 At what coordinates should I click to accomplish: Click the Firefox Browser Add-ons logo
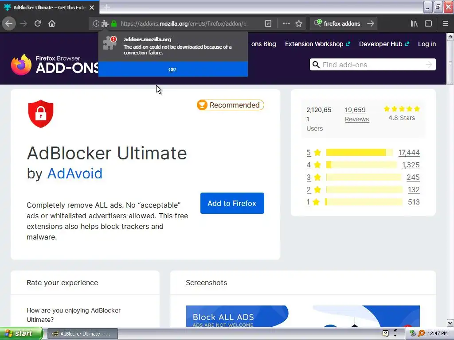(x=55, y=65)
